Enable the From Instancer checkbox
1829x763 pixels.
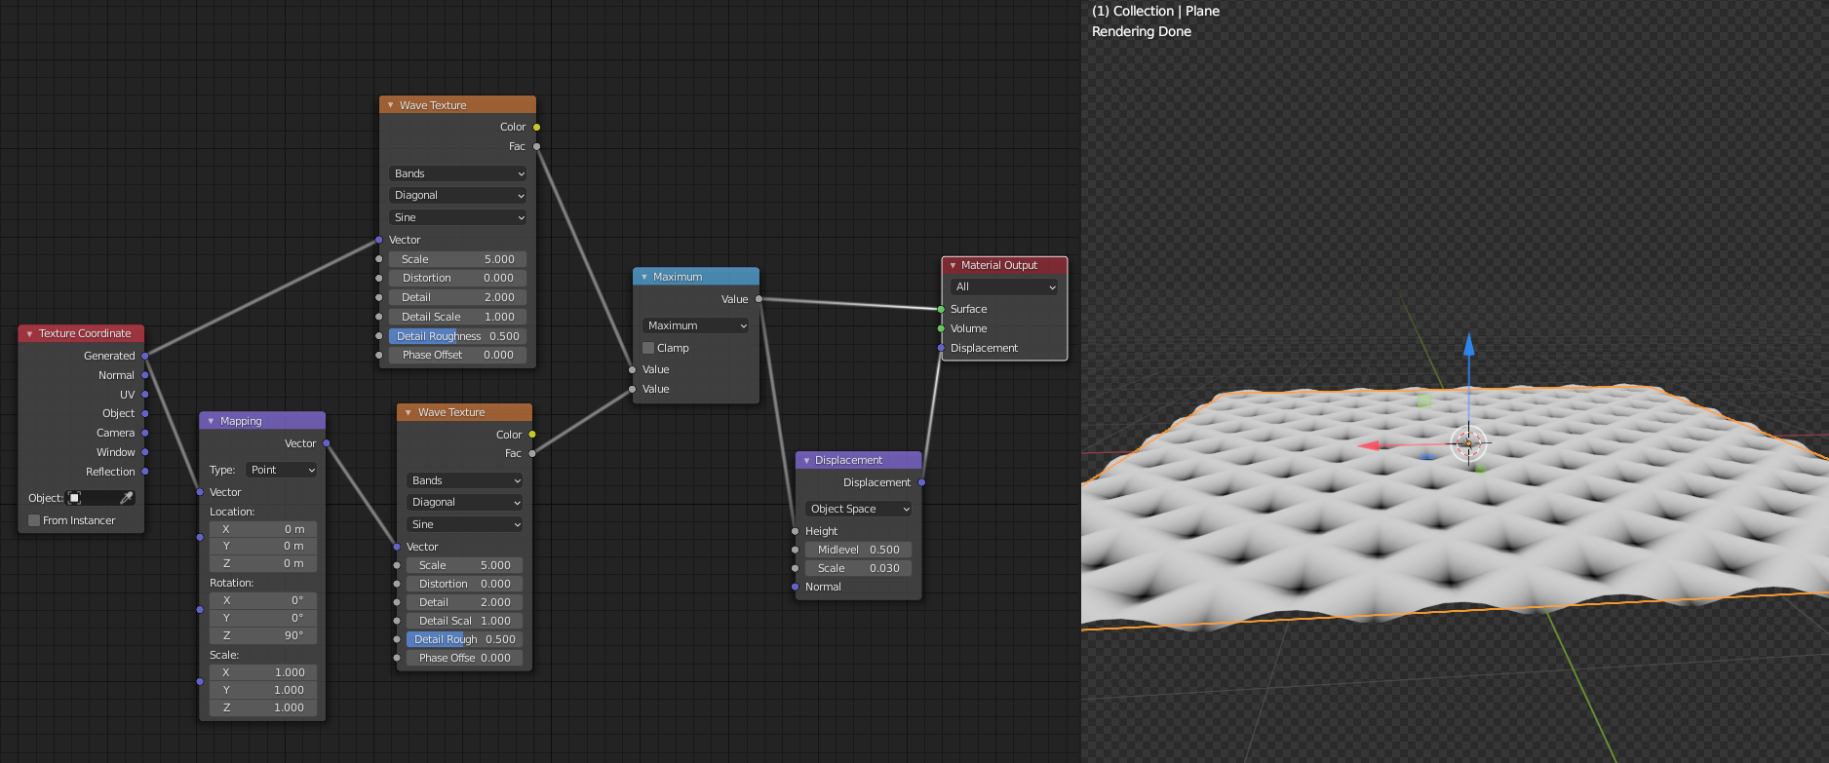coord(34,520)
